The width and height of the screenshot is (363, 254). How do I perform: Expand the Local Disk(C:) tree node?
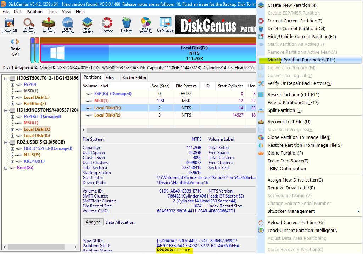[x=13, y=97]
